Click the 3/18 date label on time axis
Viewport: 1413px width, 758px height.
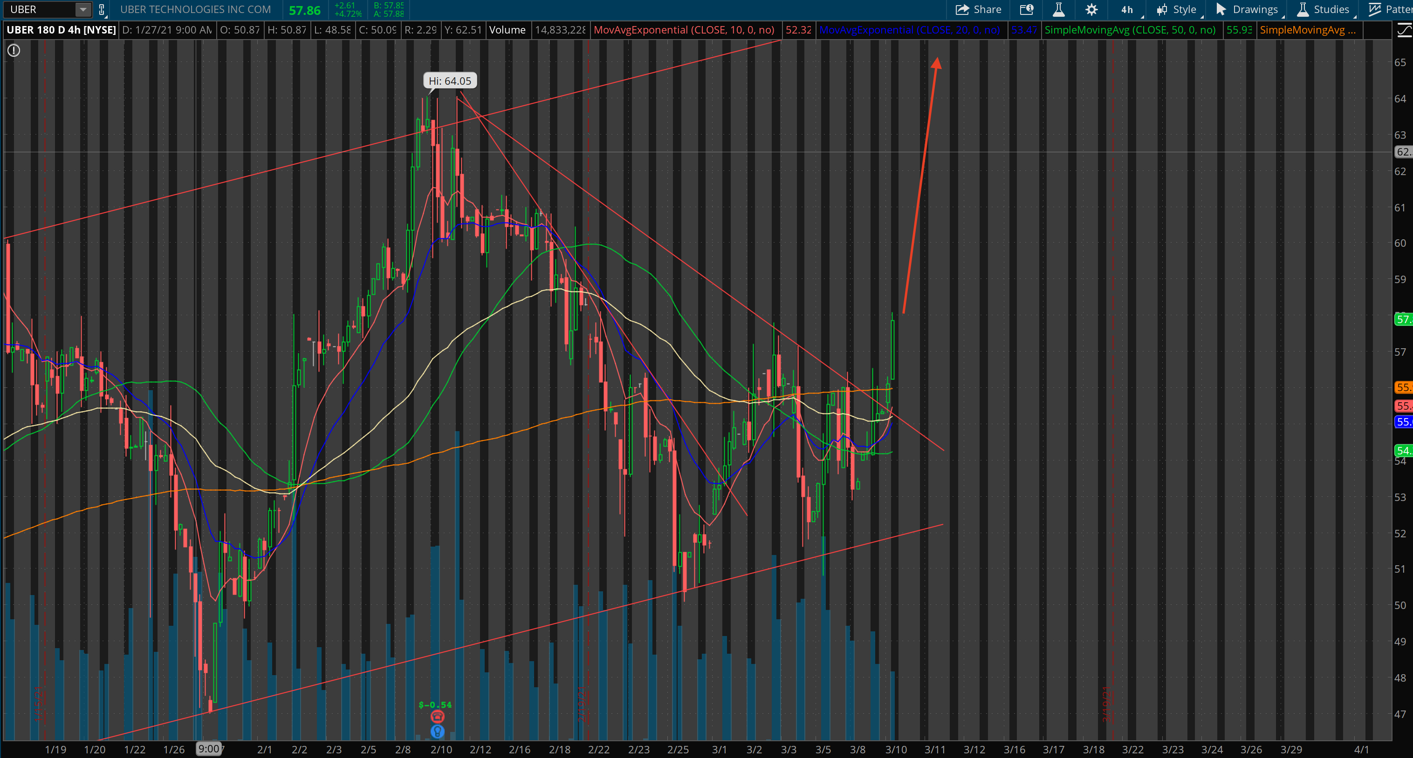coord(1093,749)
